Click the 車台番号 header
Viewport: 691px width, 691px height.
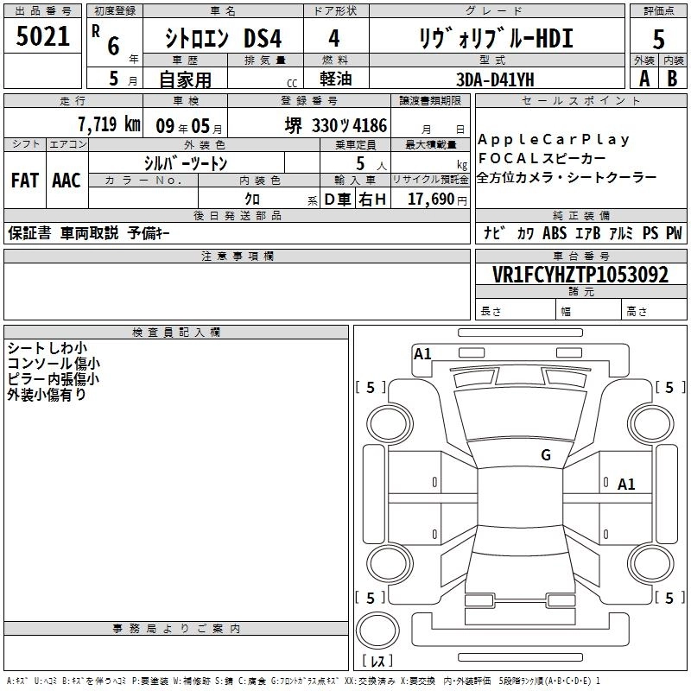580,256
